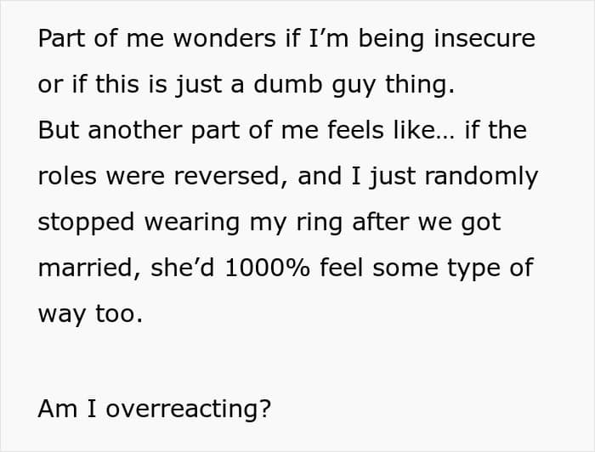Click the word 'overreacting?'
The image size is (595, 452).
[189, 410]
